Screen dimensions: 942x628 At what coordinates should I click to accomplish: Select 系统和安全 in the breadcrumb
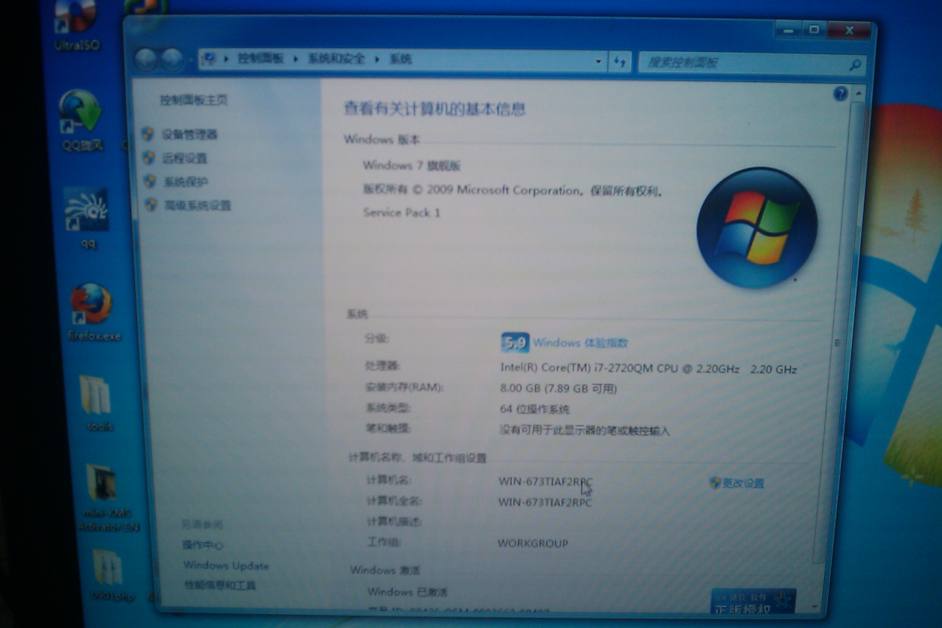[336, 59]
